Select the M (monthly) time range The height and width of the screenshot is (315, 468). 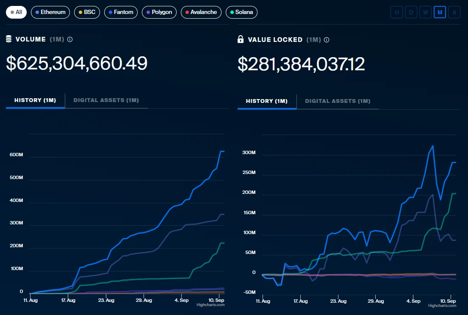[x=440, y=12]
